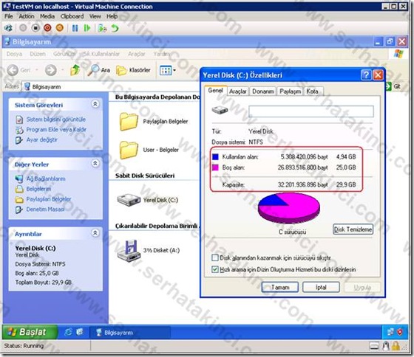Image resolution: width=414 pixels, height=357 pixels.
Task: Click the forward arrow navigation icon
Action: (x=51, y=70)
